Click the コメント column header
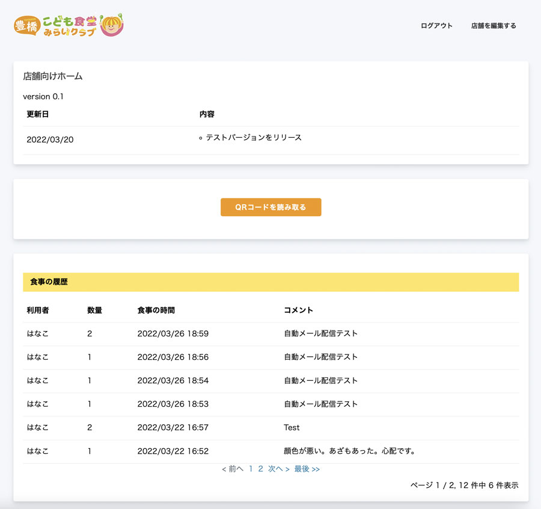 [298, 310]
